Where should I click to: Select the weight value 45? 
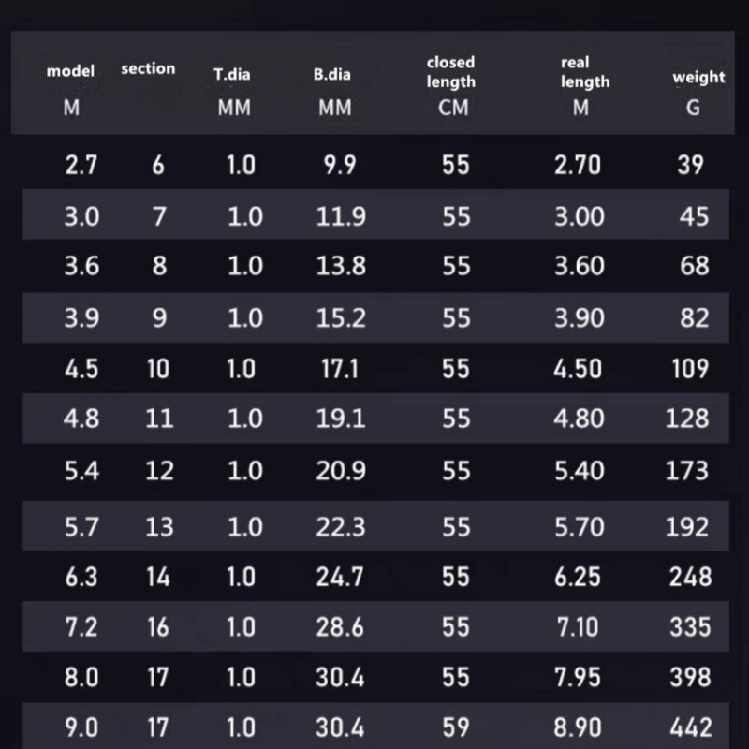pyautogui.click(x=694, y=216)
